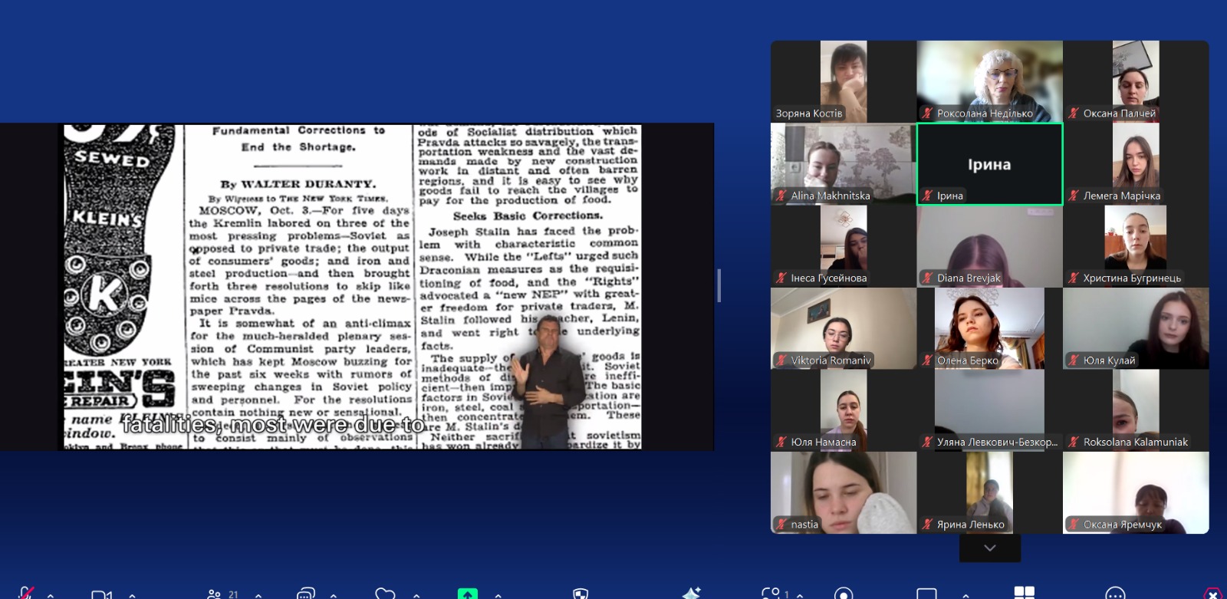Screen dimensions: 1227x599
Task: Expand video options arrow beside camera
Action: coord(132,595)
